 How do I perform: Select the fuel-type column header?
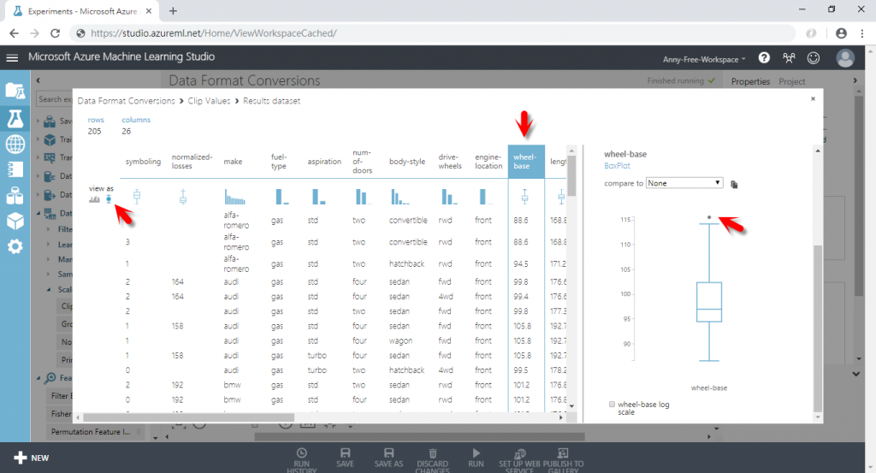[x=279, y=162]
